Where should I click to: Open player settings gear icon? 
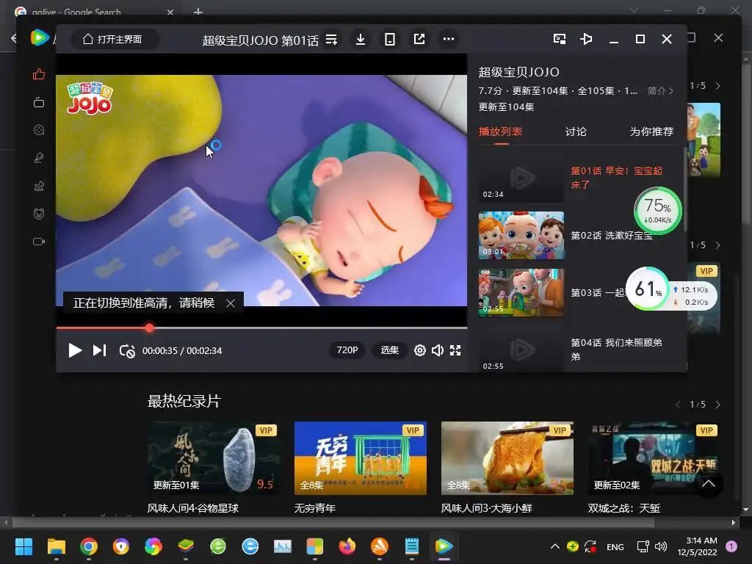419,350
